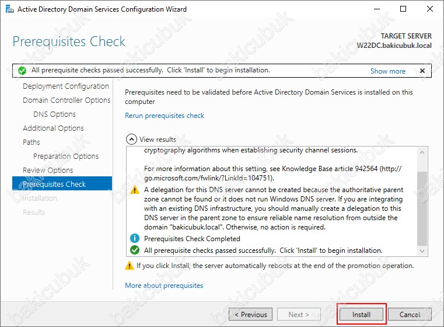Click Rerun prerequisites check link
444x327 pixels.
click(165, 116)
